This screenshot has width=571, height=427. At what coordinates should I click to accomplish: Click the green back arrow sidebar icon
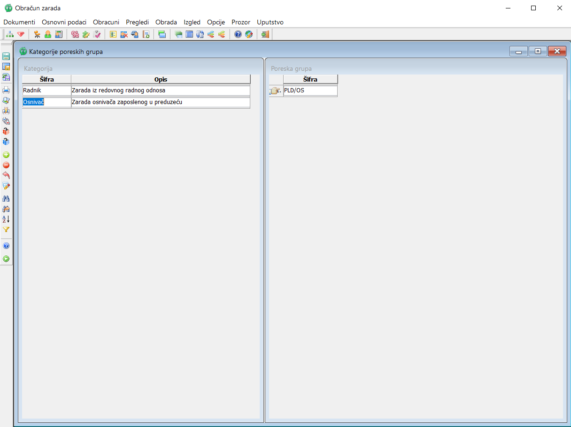(6, 259)
